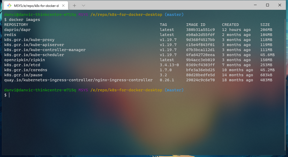Image resolution: width=288 pixels, height=157 pixels.
Task: Click the 3.2 tag of pause
Action: point(163,75)
